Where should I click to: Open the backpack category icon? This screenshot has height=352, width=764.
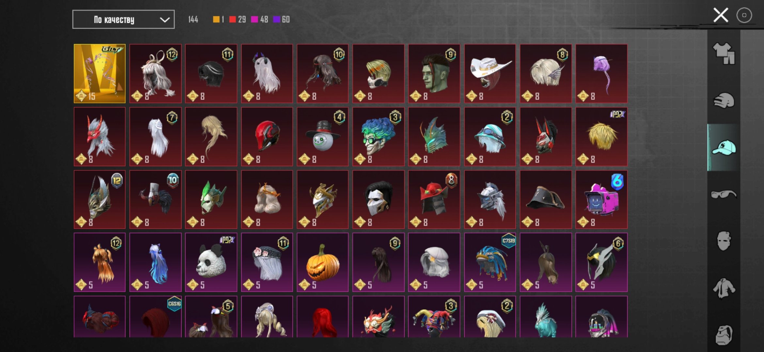(724, 335)
